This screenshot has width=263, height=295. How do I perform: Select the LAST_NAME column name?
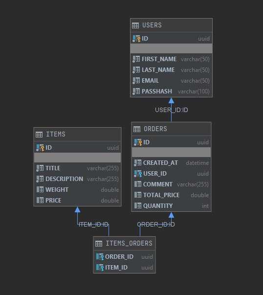coord(158,70)
